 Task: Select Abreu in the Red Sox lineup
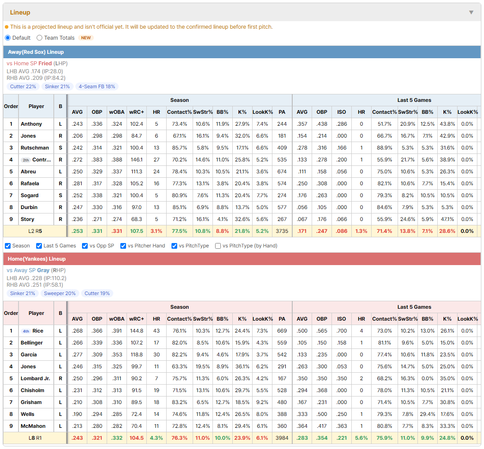(x=28, y=172)
